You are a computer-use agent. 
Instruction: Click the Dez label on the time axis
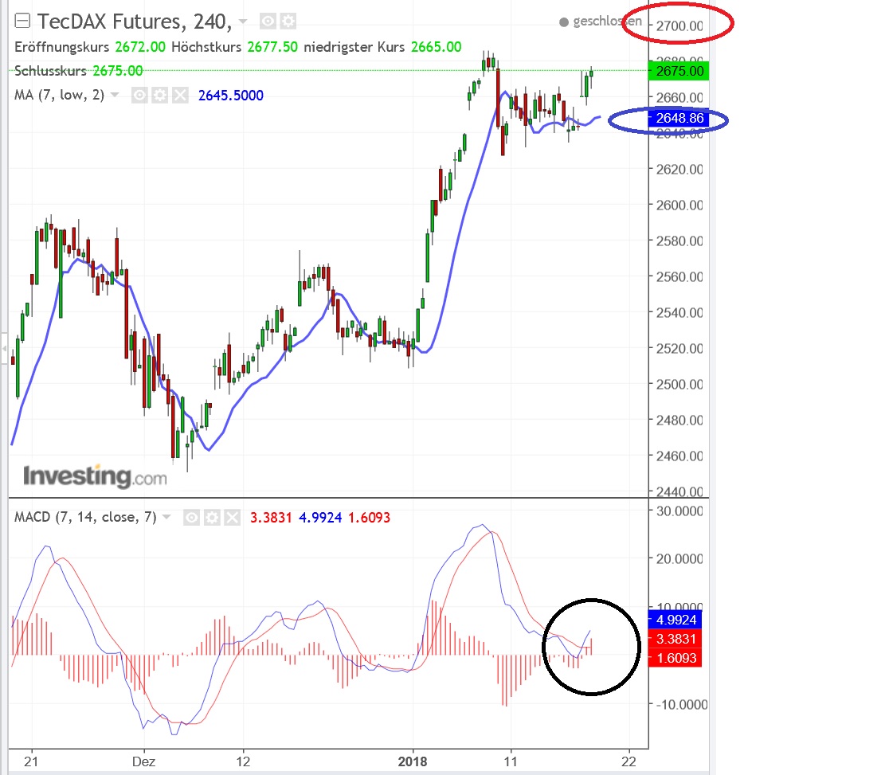tap(143, 761)
